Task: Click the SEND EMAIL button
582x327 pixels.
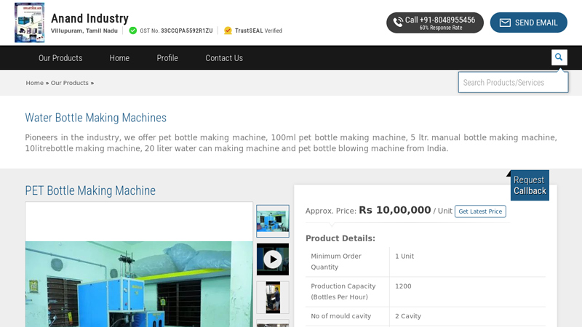Action: 529,23
